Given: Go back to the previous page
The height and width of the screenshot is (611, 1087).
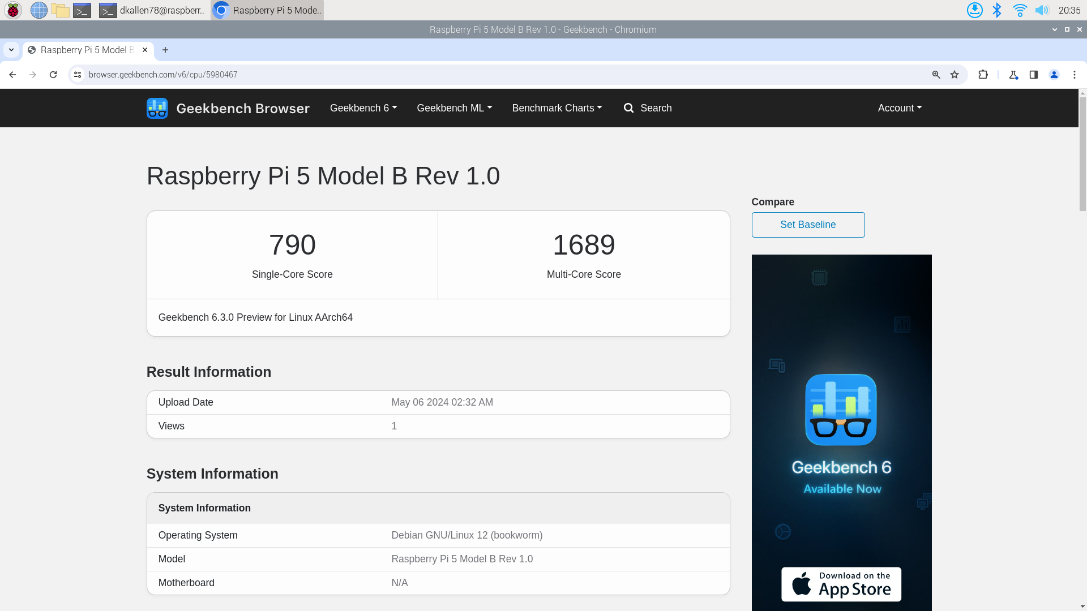Looking at the screenshot, I should [12, 75].
